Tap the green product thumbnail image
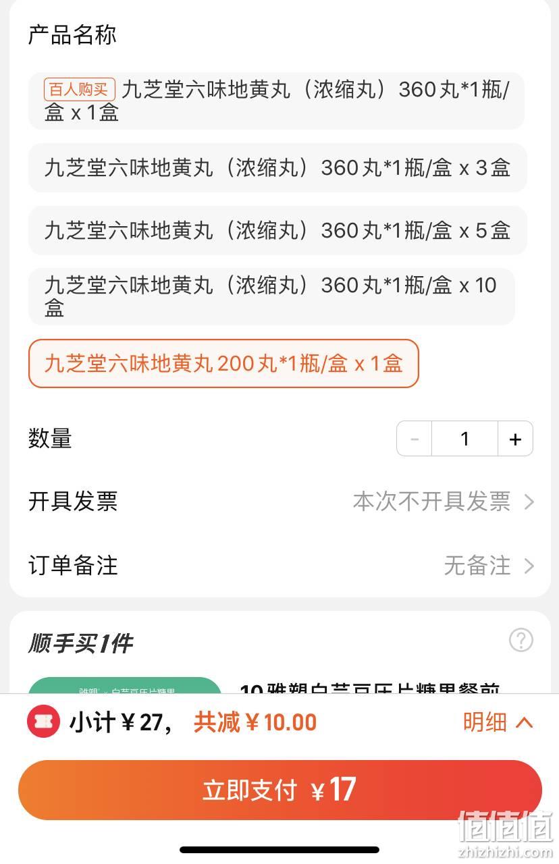The image size is (559, 864). click(x=125, y=685)
